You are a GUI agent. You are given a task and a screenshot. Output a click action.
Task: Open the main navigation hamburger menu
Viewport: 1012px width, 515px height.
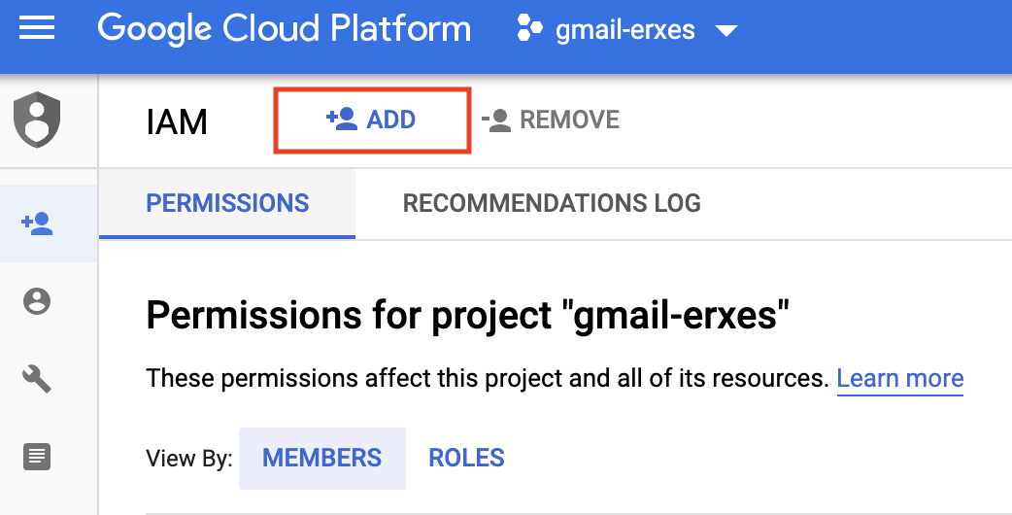coord(37,29)
